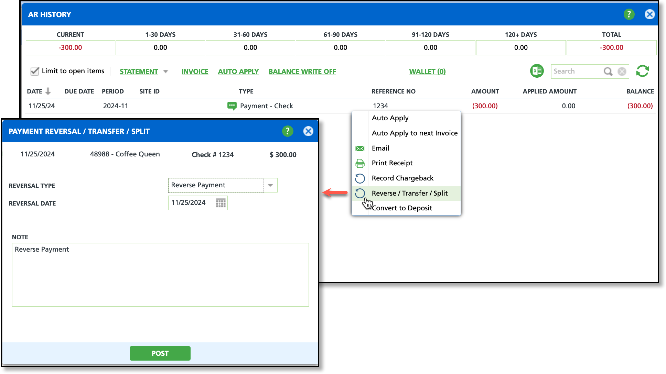Click the search magnifier icon
This screenshot has width=666, height=374.
click(x=608, y=71)
